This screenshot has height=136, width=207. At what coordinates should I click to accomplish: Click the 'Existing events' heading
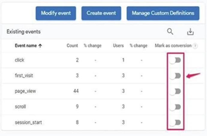[x=24, y=32]
